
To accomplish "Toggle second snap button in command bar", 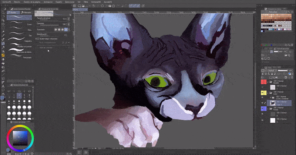I will [135, 6].
